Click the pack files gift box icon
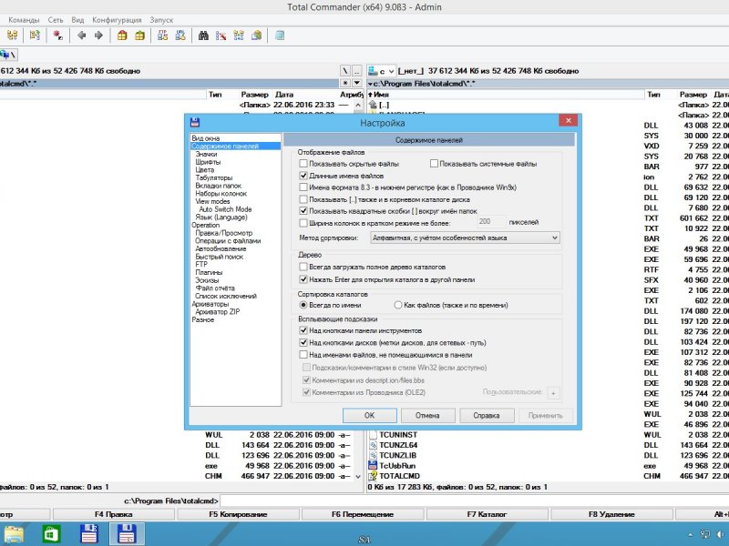Image resolution: width=729 pixels, height=546 pixels. 122,35
